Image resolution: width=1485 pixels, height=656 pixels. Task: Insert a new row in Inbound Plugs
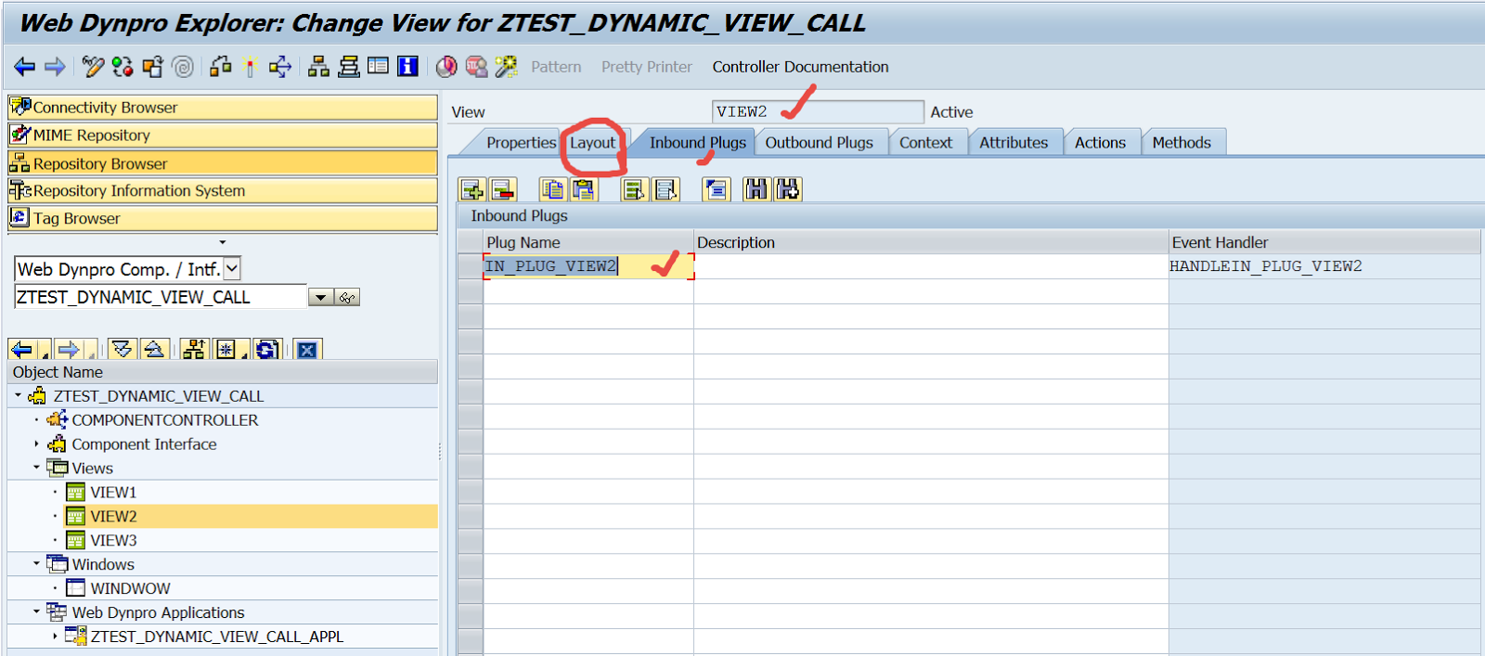(472, 190)
